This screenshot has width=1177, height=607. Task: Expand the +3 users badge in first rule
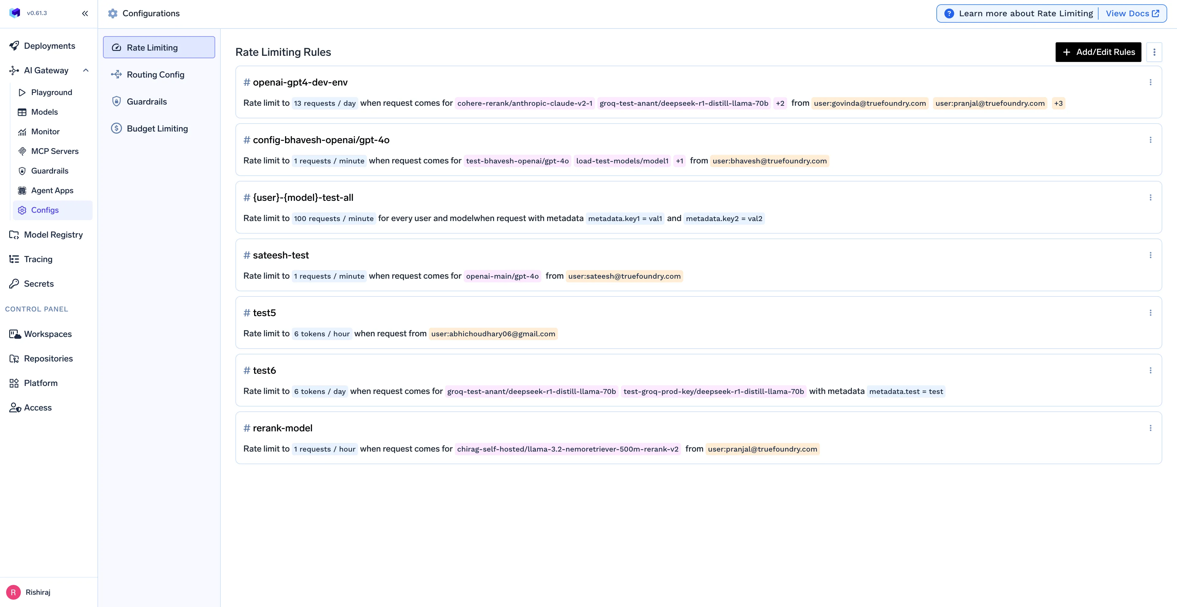tap(1058, 103)
